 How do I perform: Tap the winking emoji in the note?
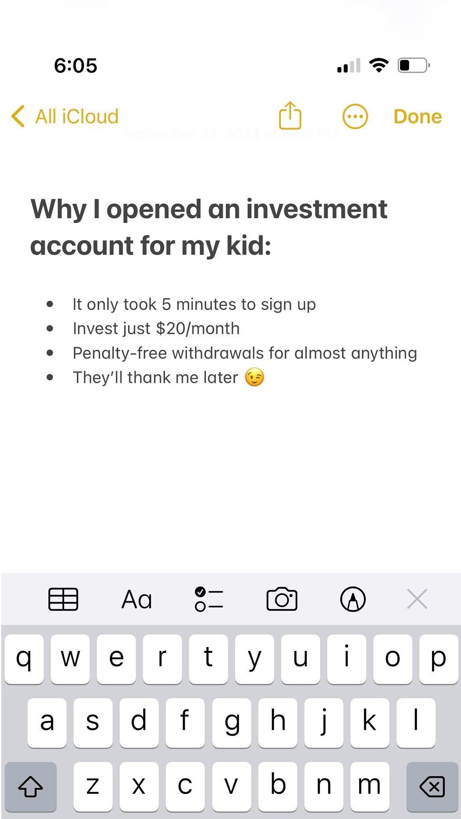pos(255,378)
